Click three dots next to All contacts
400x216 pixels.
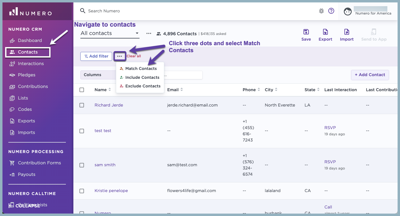(149, 33)
